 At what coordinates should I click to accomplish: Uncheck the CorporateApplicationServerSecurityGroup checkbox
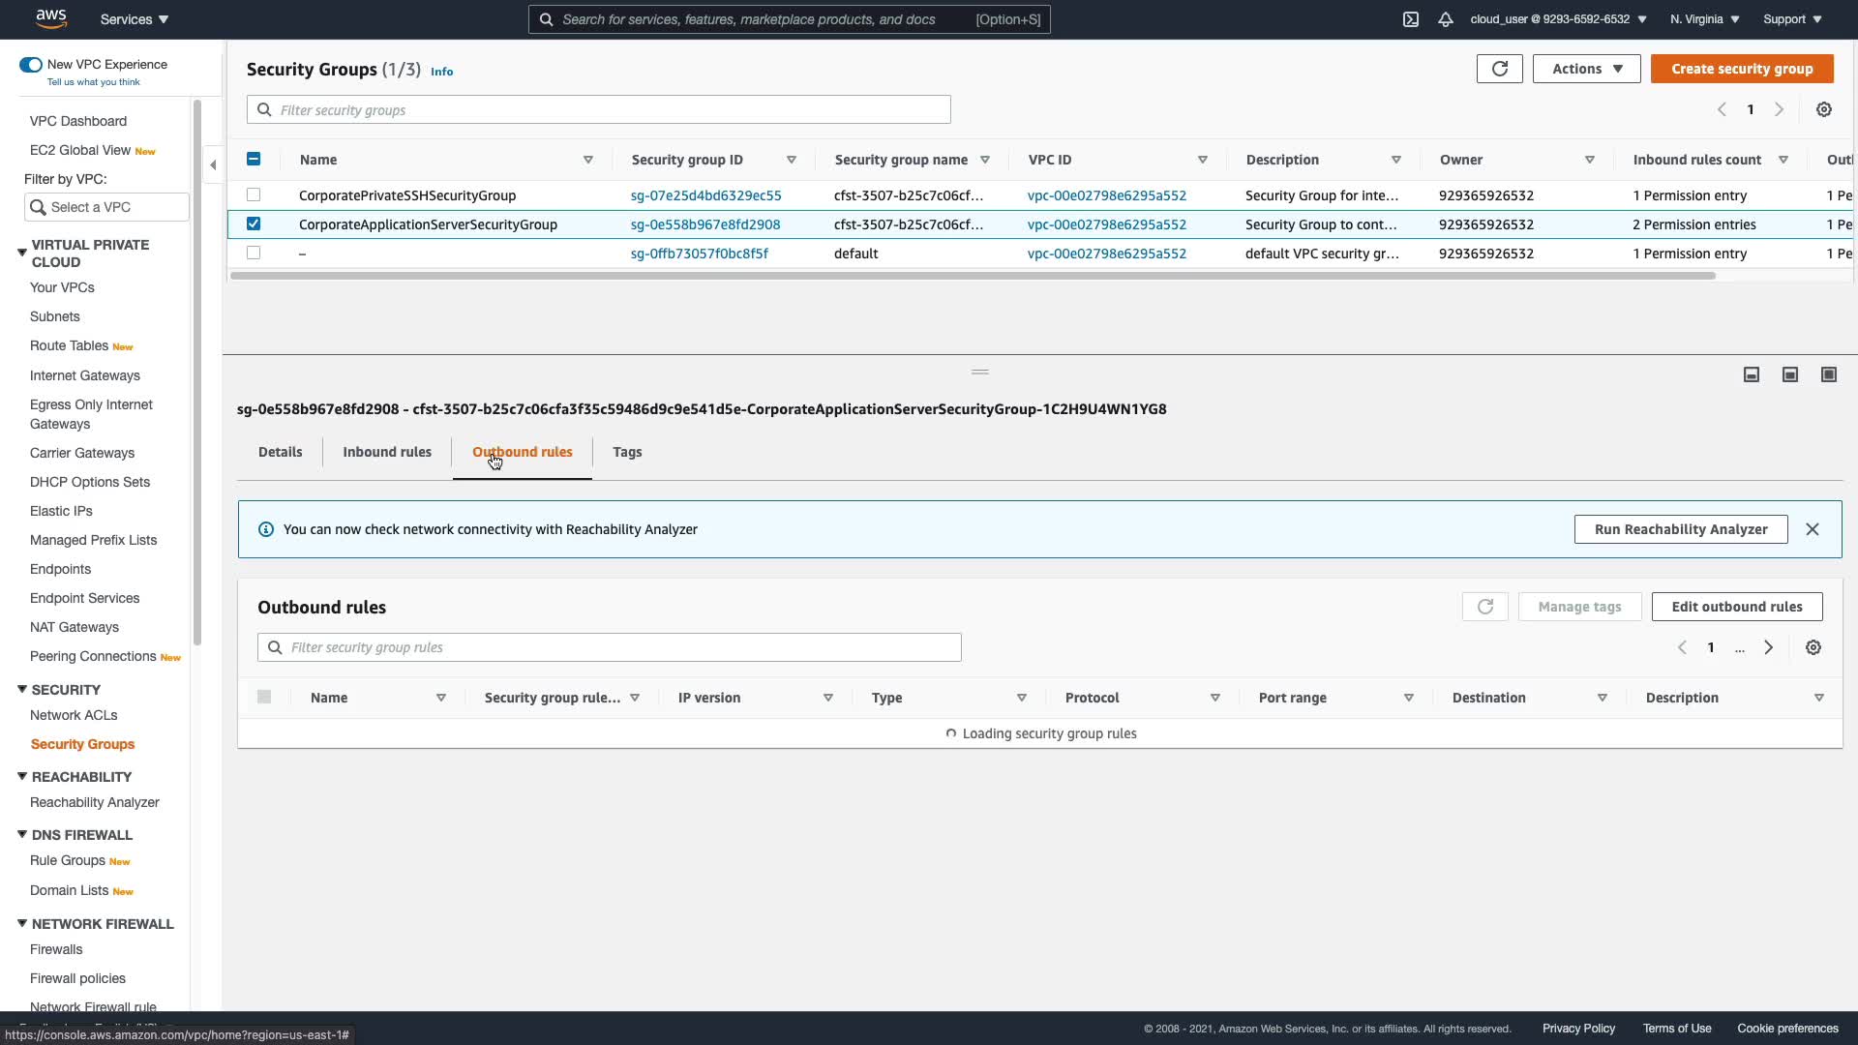pyautogui.click(x=254, y=224)
